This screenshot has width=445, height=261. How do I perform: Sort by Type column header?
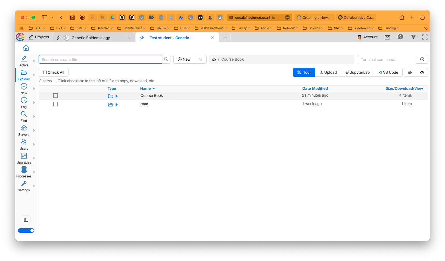click(x=112, y=88)
